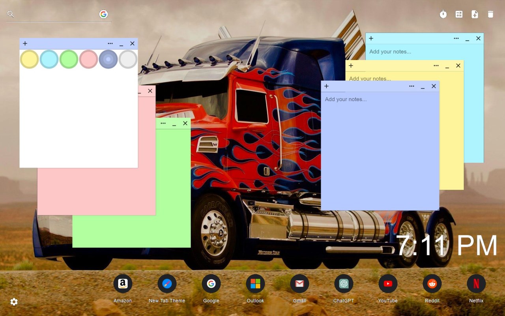This screenshot has height=316, width=505.
Task: Open the three-dot menu on the white note
Action: pyautogui.click(x=110, y=43)
